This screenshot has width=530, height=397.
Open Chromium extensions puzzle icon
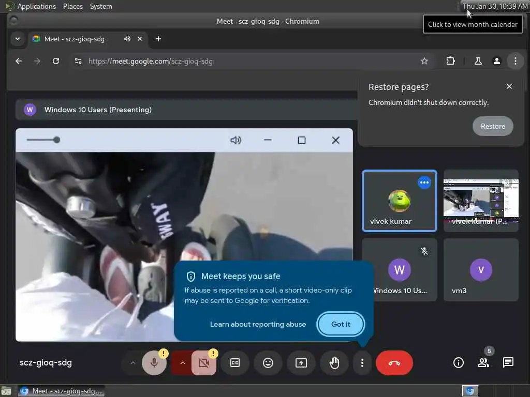[451, 61]
